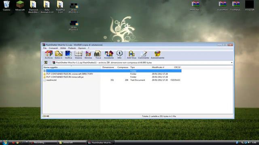Click the Archivia toolbar icon

[x=49, y=55]
